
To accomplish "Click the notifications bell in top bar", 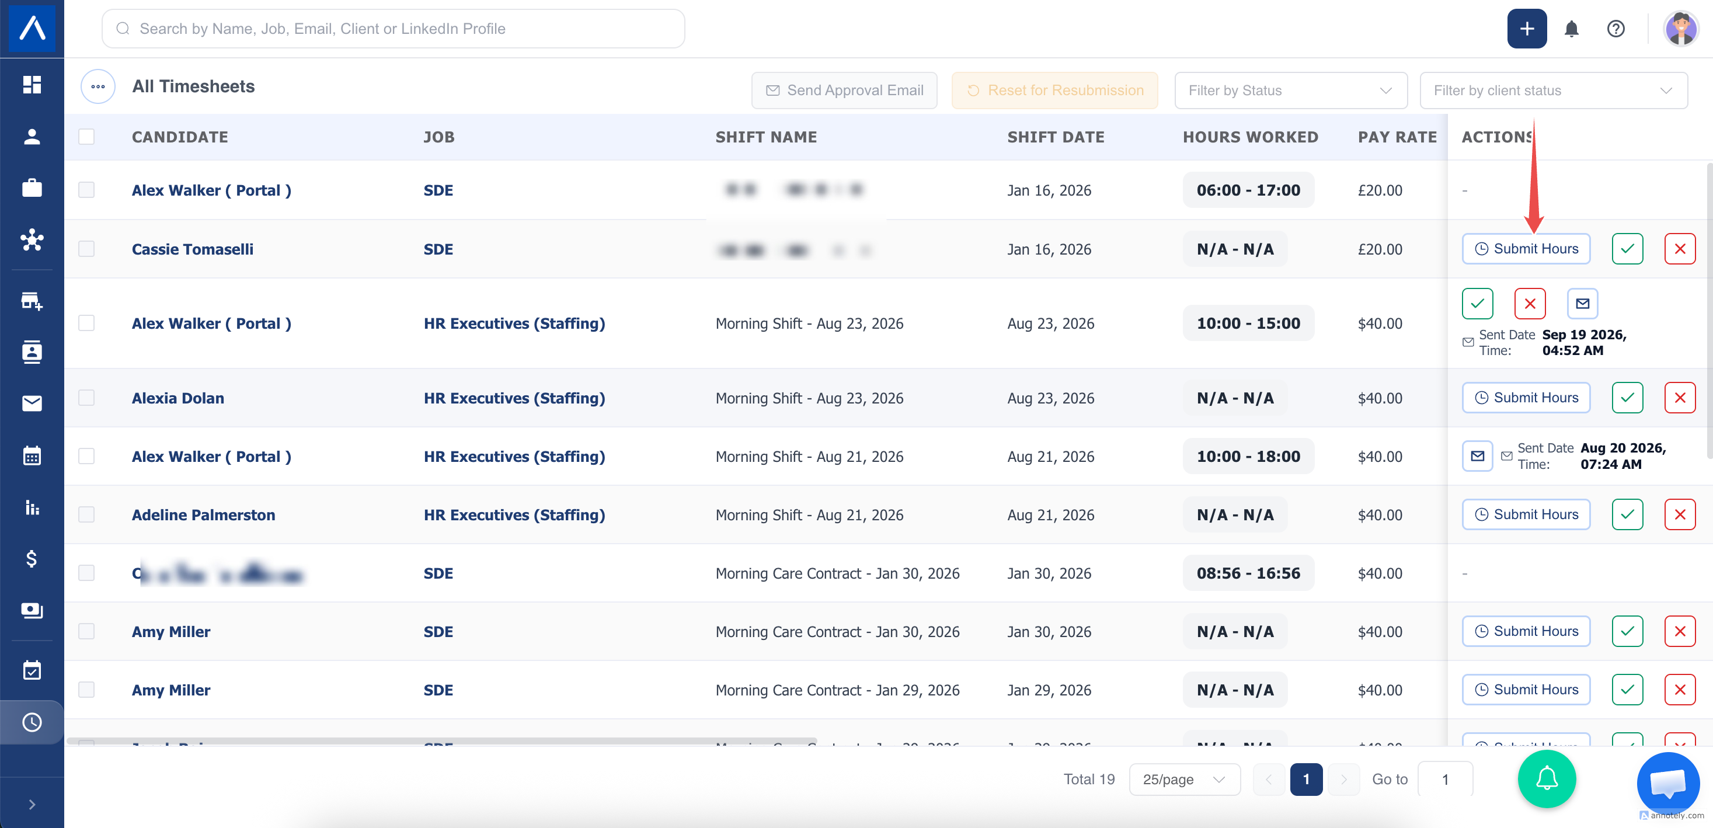I will [1571, 29].
